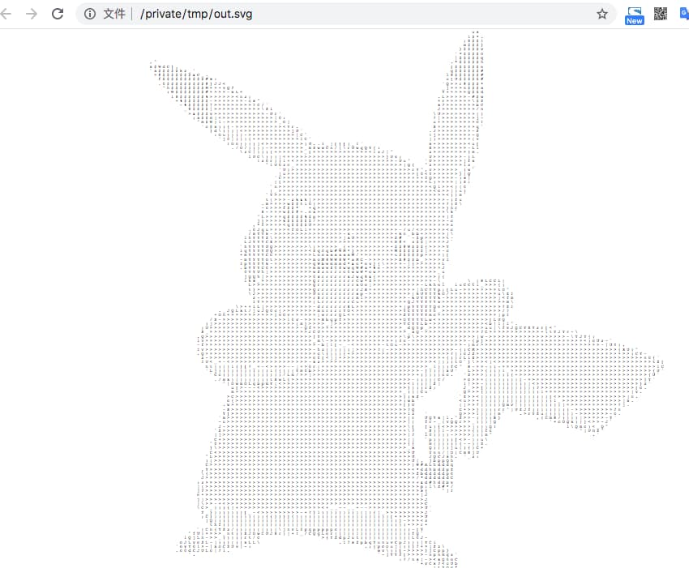Click the tip of Pikachu's tail

click(661, 366)
